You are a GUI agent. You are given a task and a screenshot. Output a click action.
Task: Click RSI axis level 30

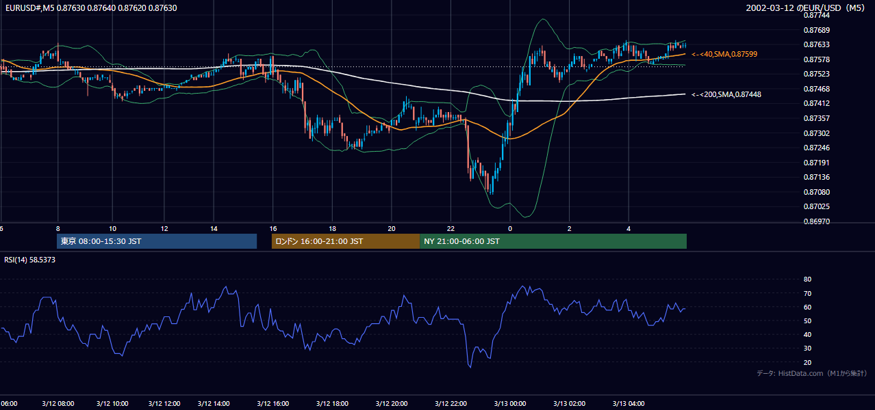[x=807, y=348]
